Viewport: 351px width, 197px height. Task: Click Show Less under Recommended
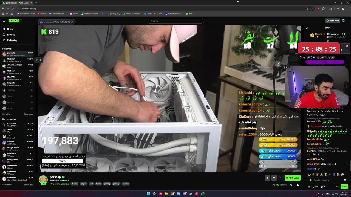pos(28,185)
